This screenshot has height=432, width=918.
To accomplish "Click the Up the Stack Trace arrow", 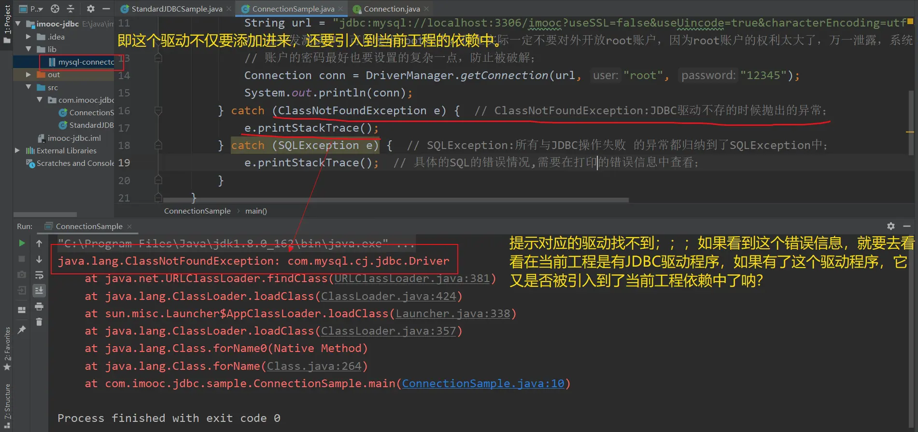I will pos(39,243).
